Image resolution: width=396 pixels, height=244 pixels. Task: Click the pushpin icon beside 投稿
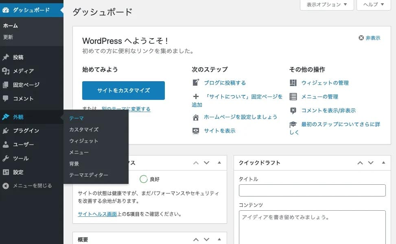[x=6, y=57]
